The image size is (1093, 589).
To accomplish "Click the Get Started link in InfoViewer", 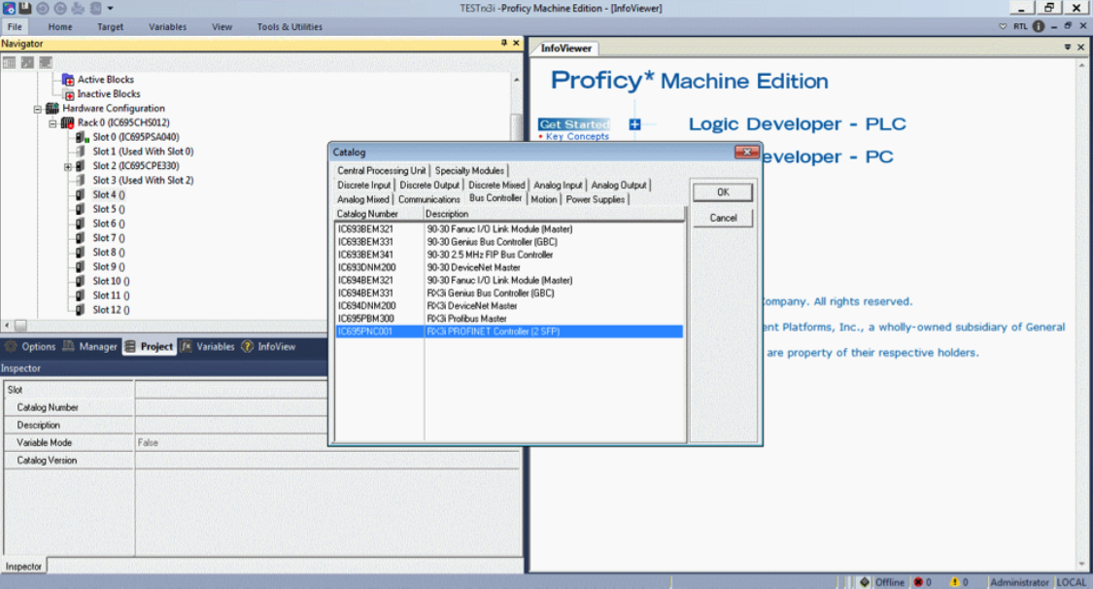I will 574,124.
